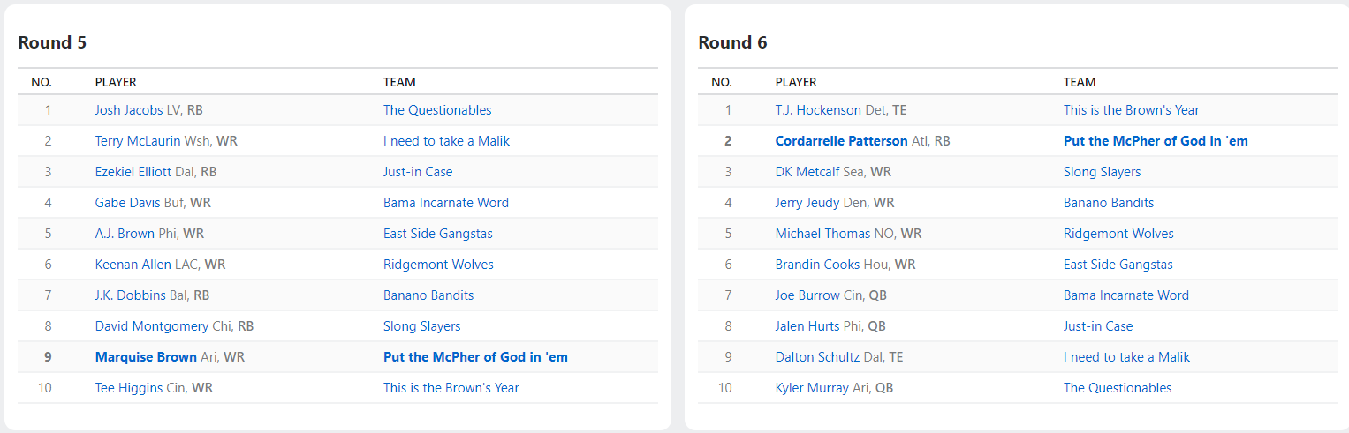This screenshot has height=433, width=1349.
Task: Click Slong Slayers team in Round 5
Action: [x=421, y=326]
